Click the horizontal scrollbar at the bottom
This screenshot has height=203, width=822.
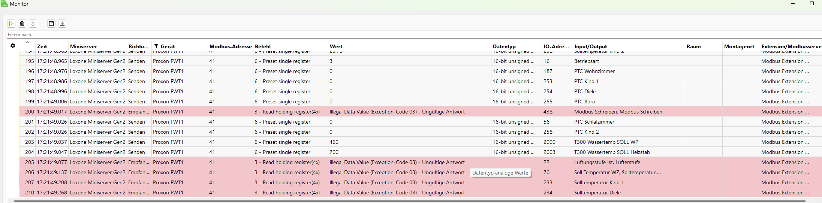pyautogui.click(x=409, y=201)
